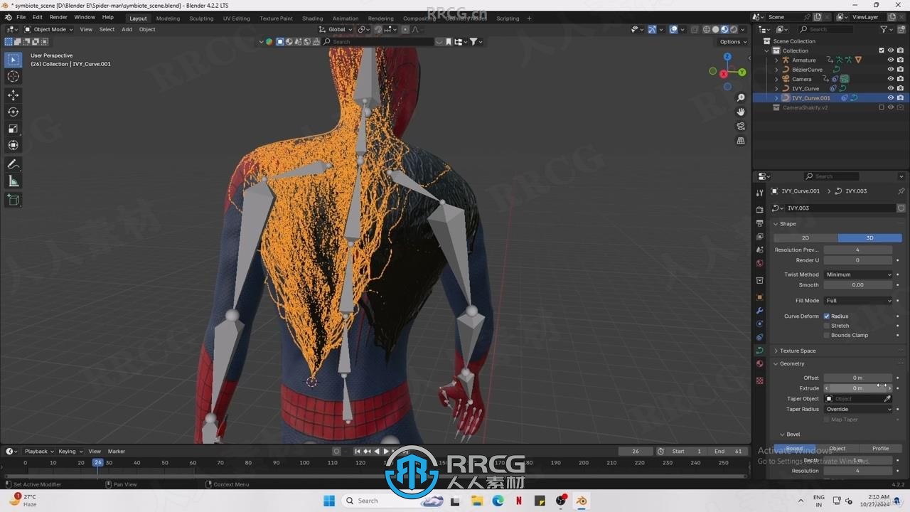Click the Resolution Preview U field
910x512 pixels.
(858, 250)
